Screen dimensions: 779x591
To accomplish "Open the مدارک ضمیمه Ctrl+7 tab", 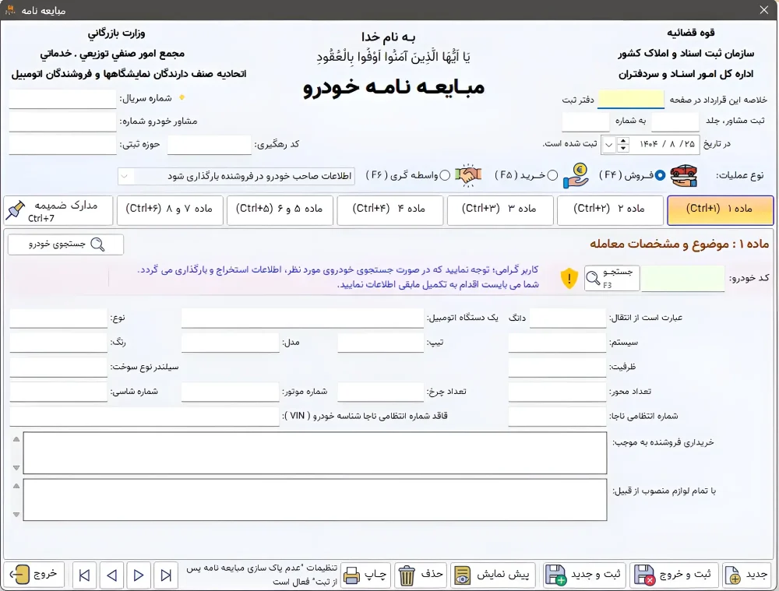I will [x=58, y=210].
